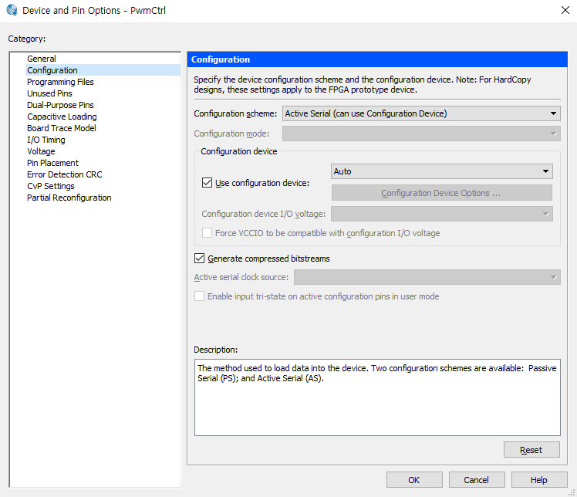Select Board Trace Model category

pos(62,128)
